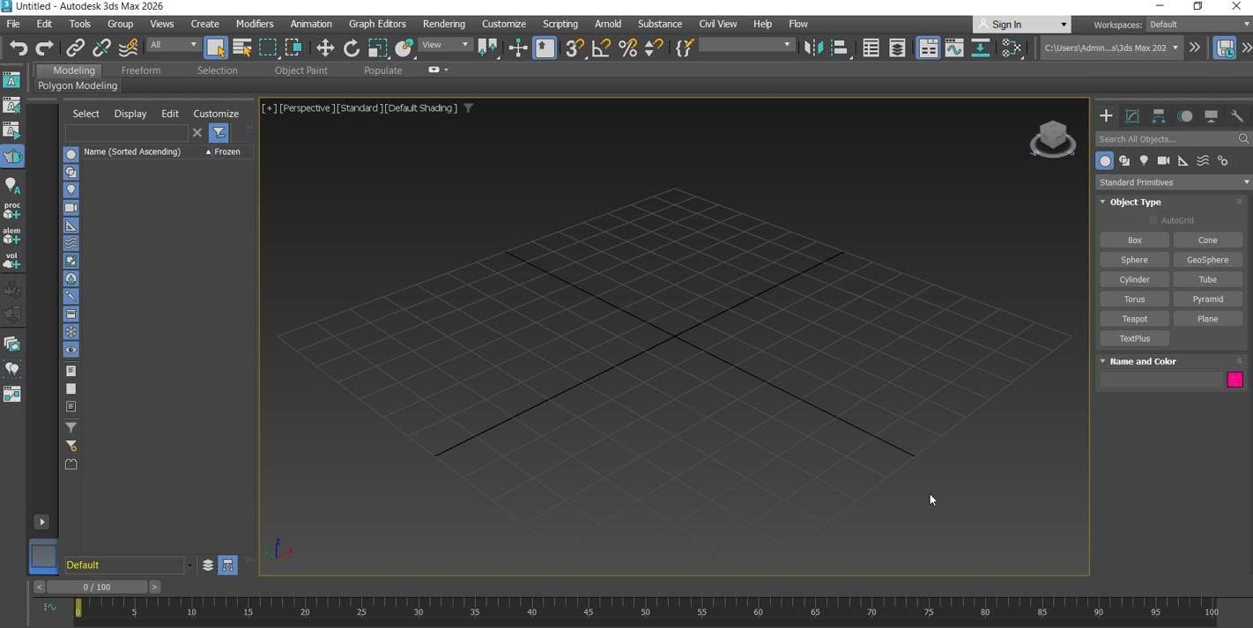Toggle the Ribbon display button
Image resolution: width=1253 pixels, height=628 pixels.
coord(928,48)
